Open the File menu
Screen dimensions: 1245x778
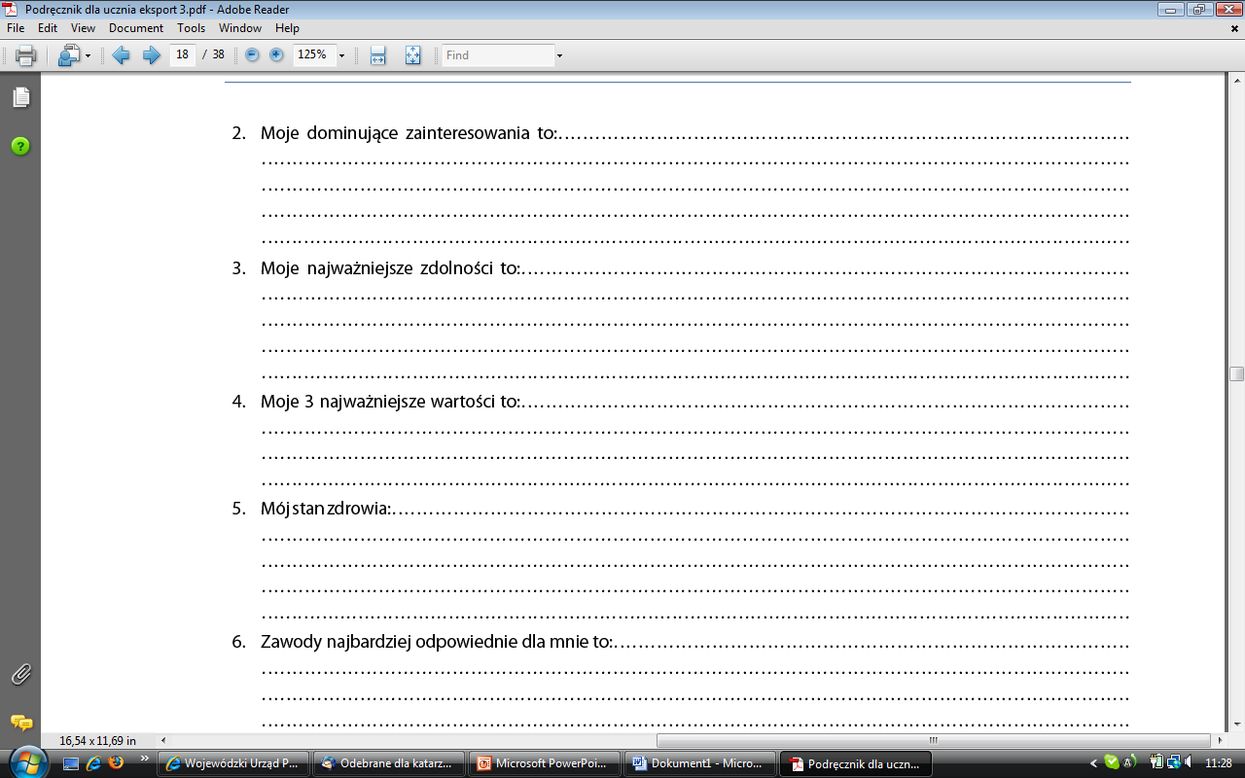coord(16,28)
